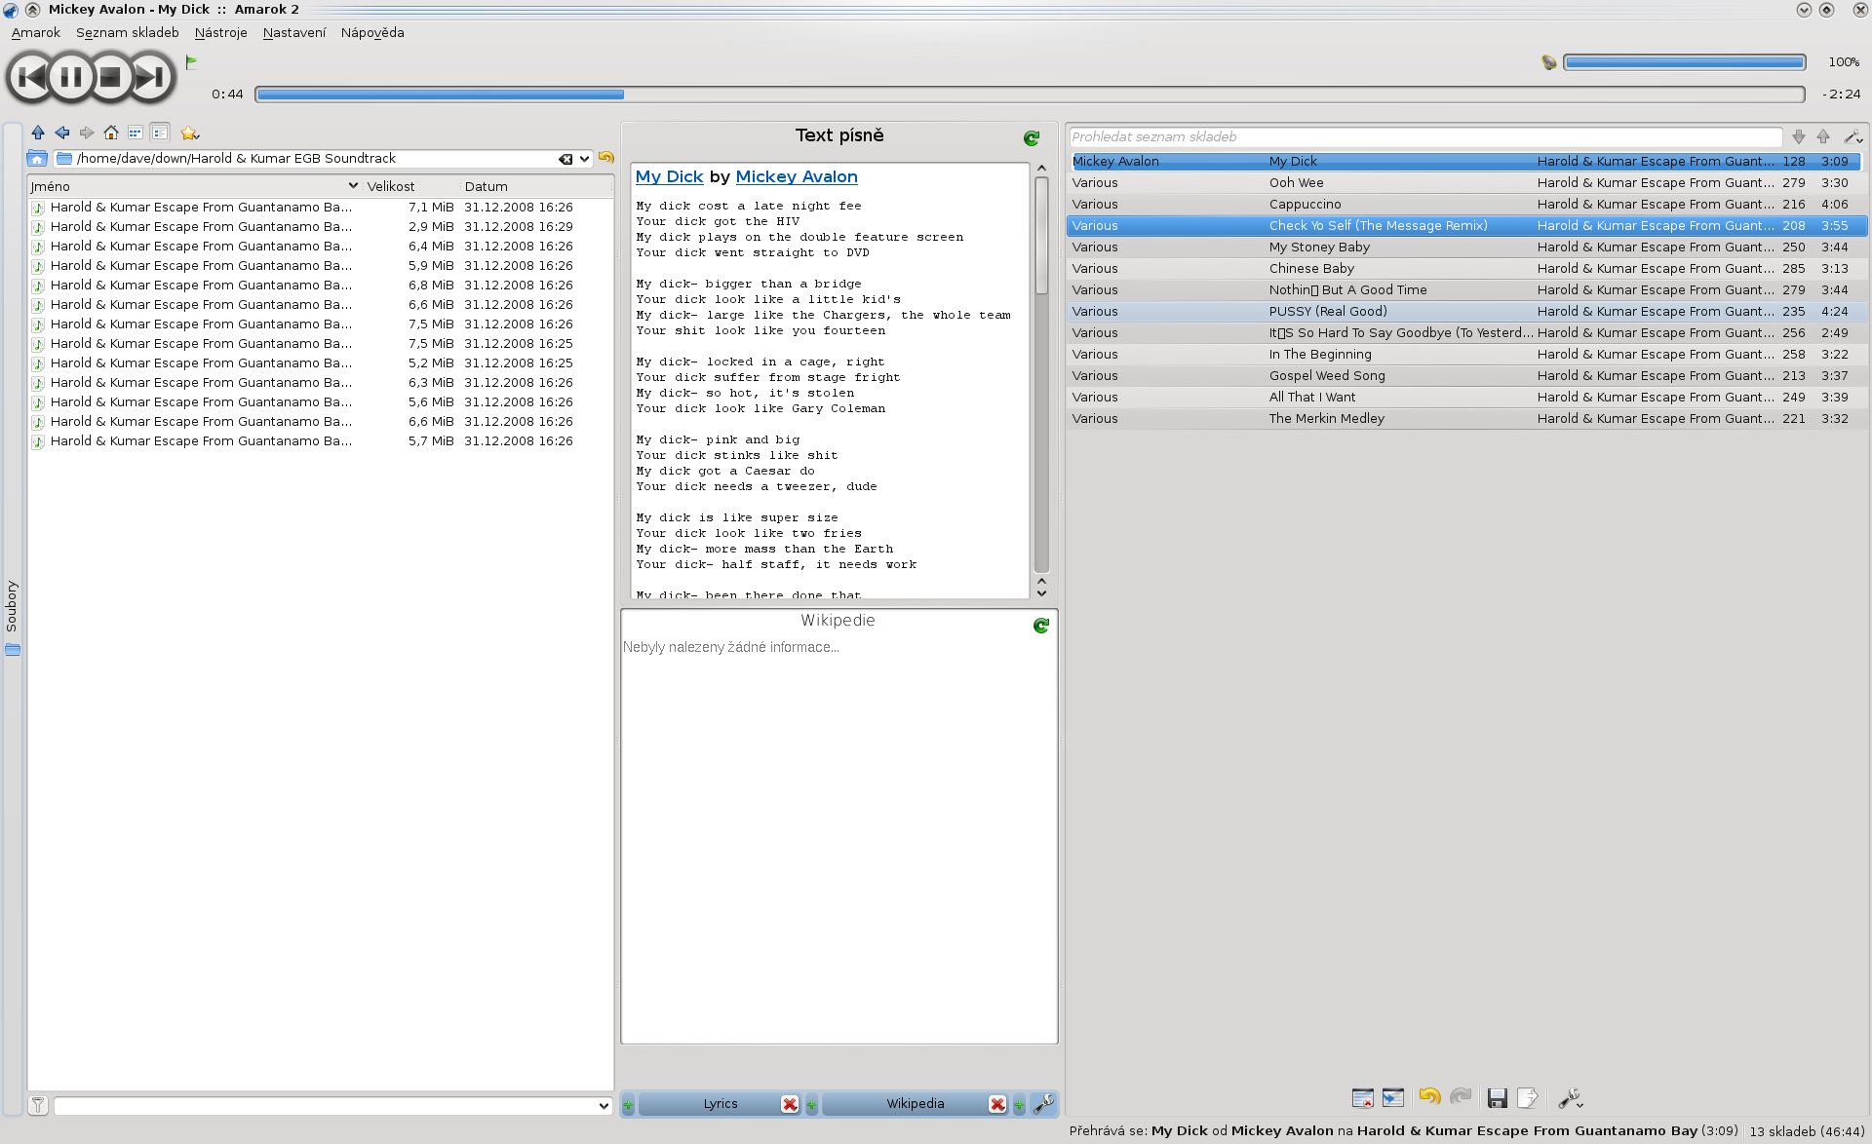Open the file filter combo box
This screenshot has height=1144, width=1872.
[x=332, y=1105]
